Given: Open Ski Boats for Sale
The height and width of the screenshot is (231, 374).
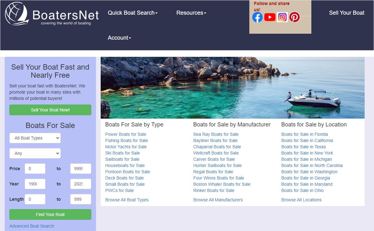Looking at the screenshot, I should click(122, 153).
